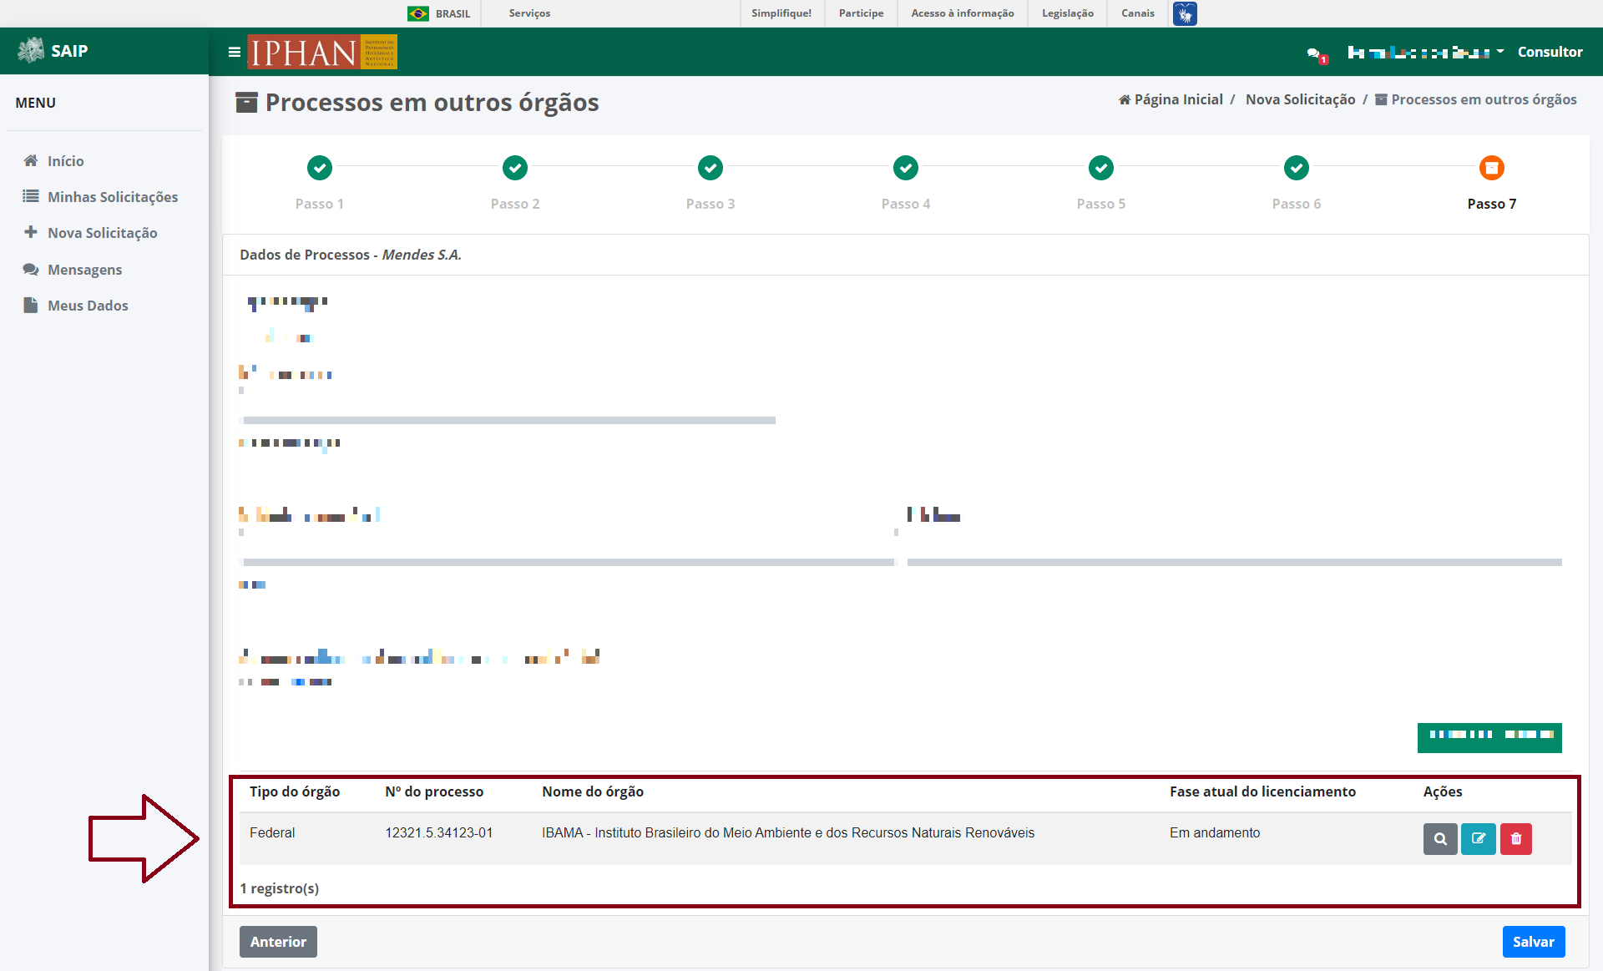Go to Passo 2 step circle
This screenshot has width=1603, height=971.
515,168
